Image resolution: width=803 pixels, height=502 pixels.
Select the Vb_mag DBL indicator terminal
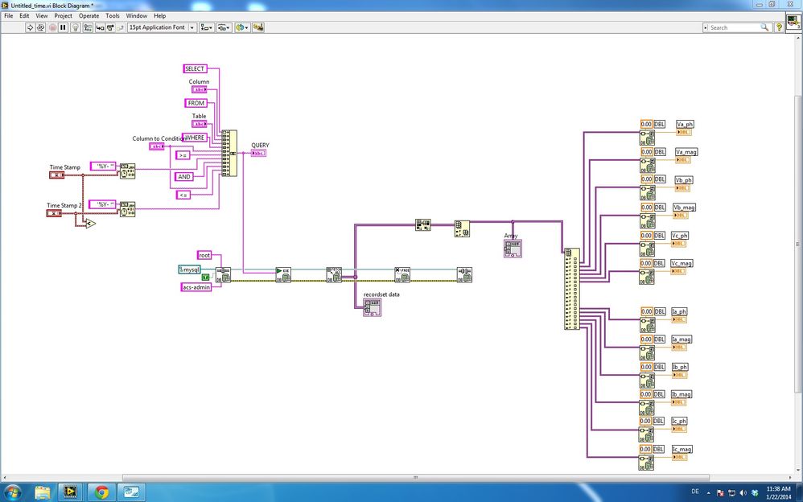click(681, 216)
